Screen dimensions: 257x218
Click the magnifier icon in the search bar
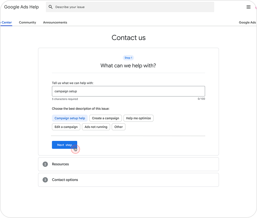click(50, 7)
